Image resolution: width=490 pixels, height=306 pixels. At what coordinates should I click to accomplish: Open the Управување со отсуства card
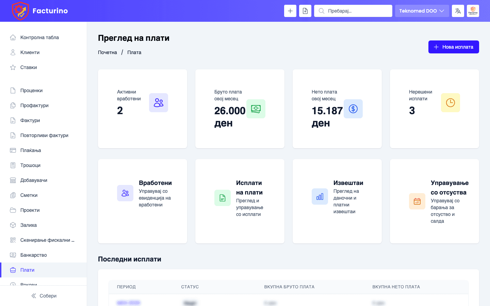pos(434,201)
